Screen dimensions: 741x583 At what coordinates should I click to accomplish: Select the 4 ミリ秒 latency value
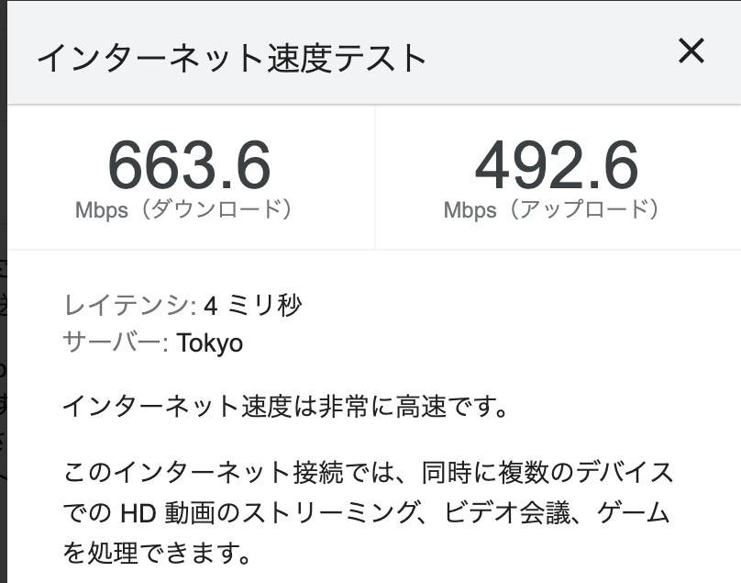253,305
